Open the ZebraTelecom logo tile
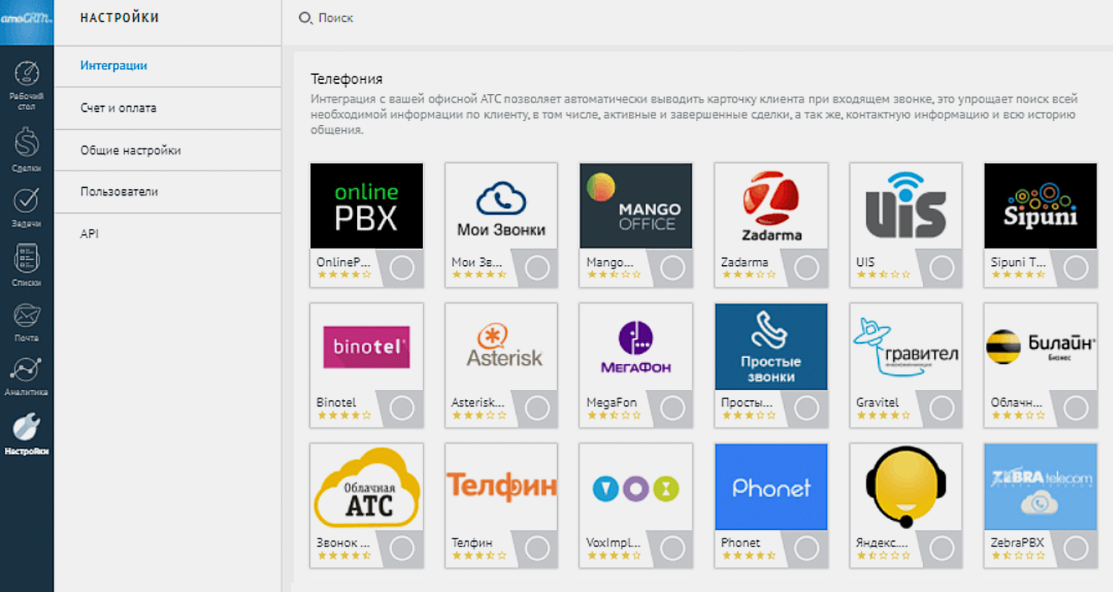This screenshot has width=1113, height=592. [x=1041, y=487]
